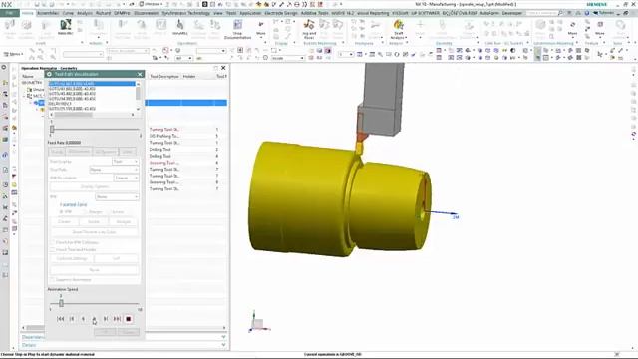The width and height of the screenshot is (638, 359).
Task: Click the Name column header
Action: 28,76
